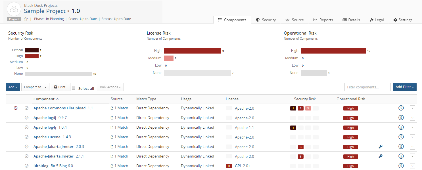Screen dimensions: 422x170
Task: Switch to the Security tab
Action: tap(266, 20)
